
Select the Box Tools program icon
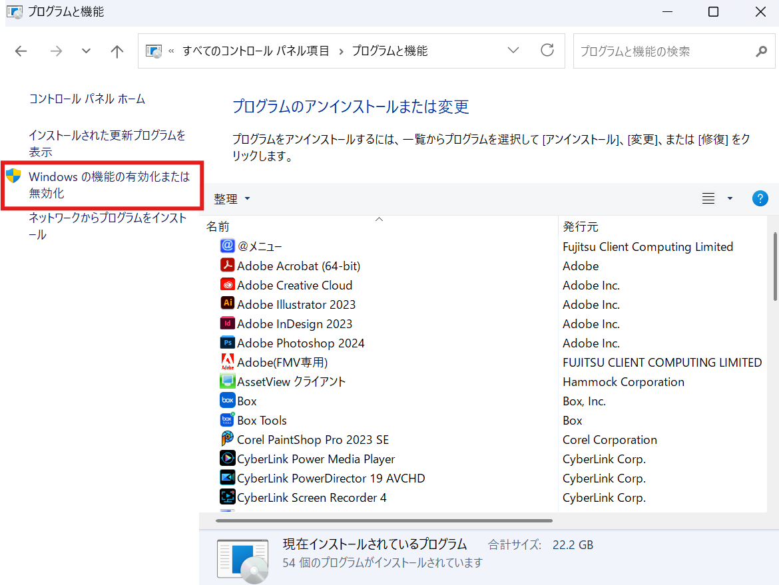[x=228, y=420]
